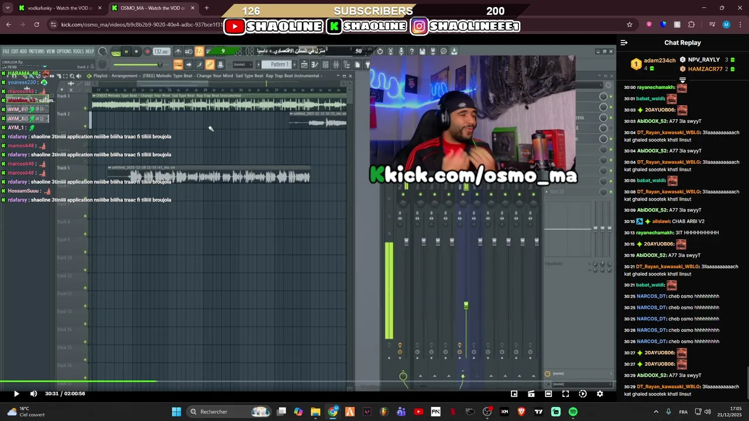Seek along the green video progress bar

307,382
